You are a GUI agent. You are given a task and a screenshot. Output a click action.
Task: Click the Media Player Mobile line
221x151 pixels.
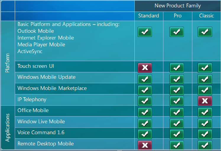[41, 45]
